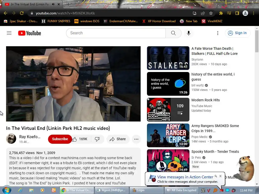Open YouTube settings three-dot menu
Image resolution: width=259 pixels, height=194 pixels.
click(218, 33)
